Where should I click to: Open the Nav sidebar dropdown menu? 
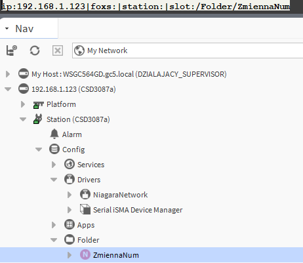click(7, 28)
